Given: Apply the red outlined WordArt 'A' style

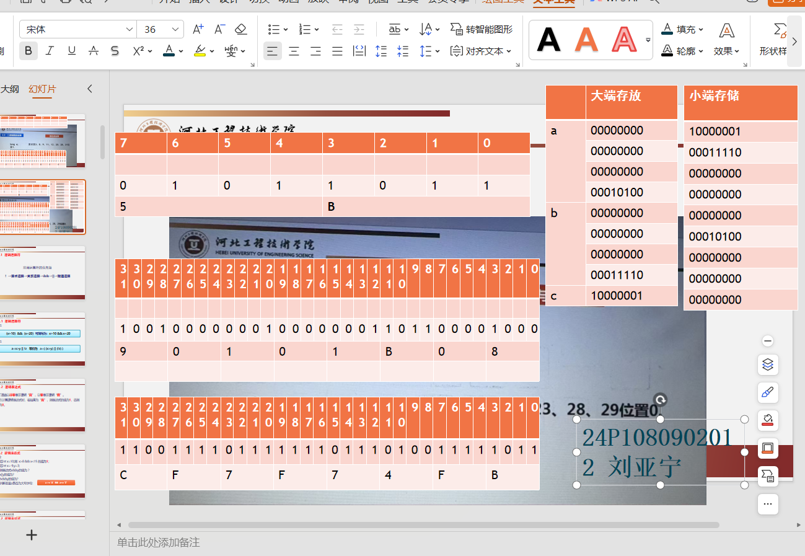Looking at the screenshot, I should [x=624, y=40].
